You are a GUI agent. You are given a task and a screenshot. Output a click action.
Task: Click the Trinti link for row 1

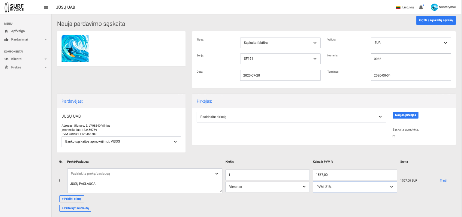click(443, 180)
